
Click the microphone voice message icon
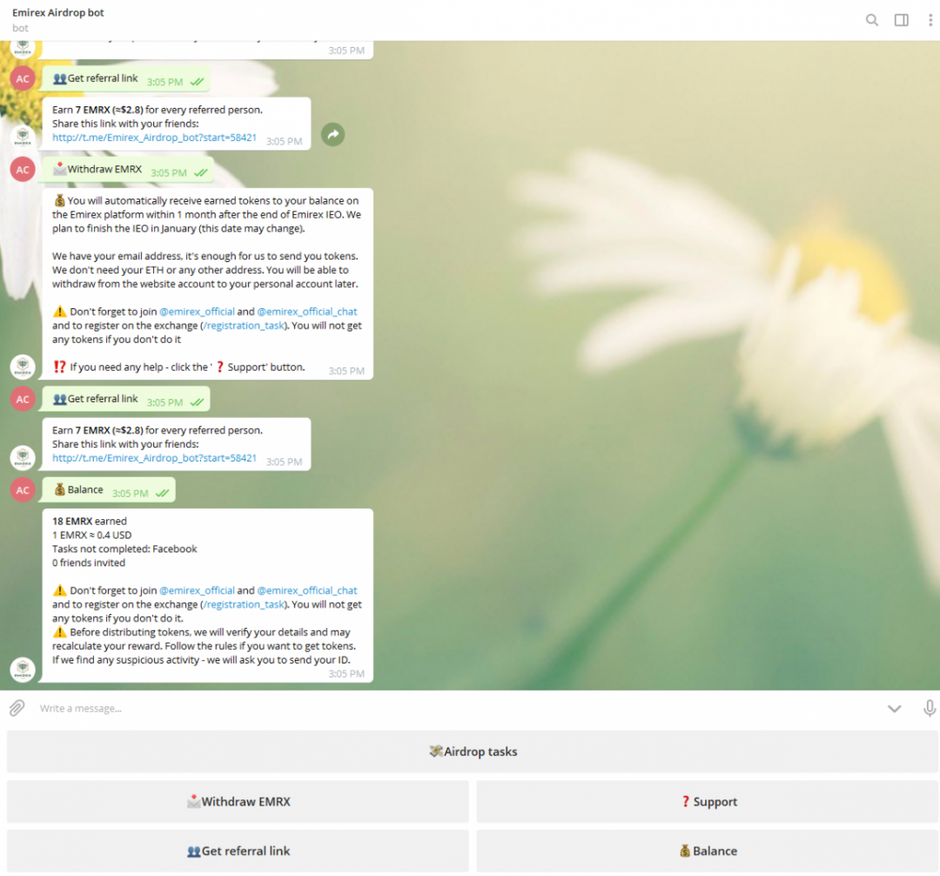coord(929,708)
